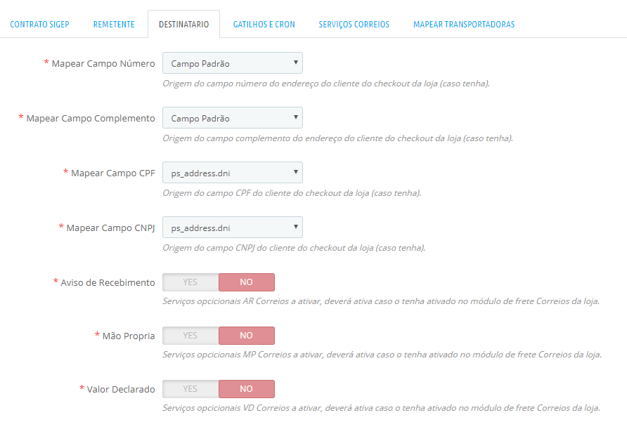Screen dimensions: 627x441
Task: Click the 'Aviso de Recebimento' field label text
Action: pos(108,282)
